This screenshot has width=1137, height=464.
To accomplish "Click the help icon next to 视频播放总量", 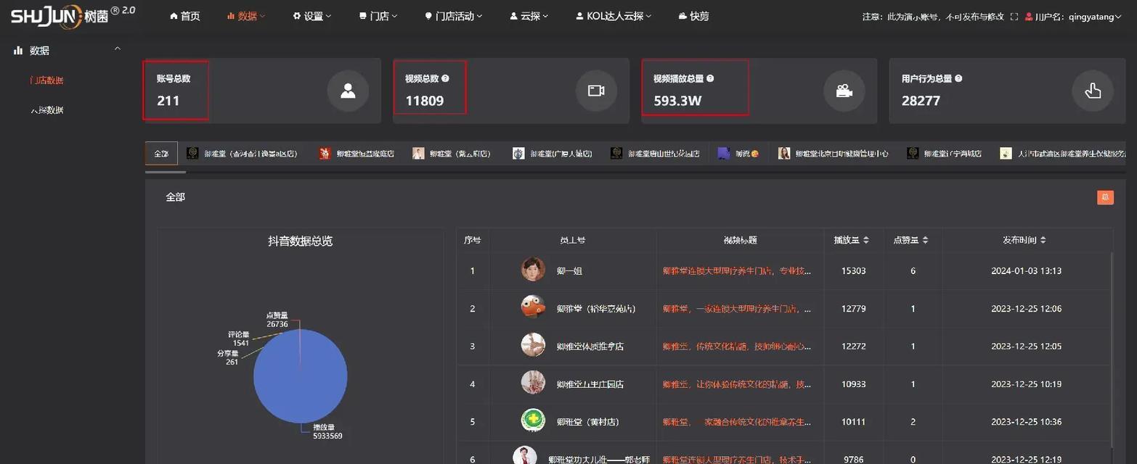I will 710,78.
